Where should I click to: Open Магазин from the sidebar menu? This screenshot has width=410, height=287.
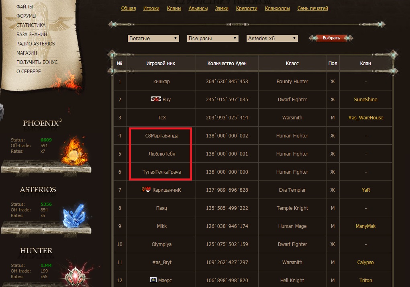click(x=27, y=53)
